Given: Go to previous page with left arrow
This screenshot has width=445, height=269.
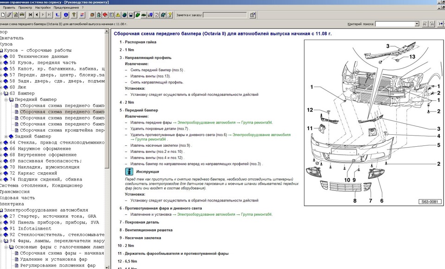Looking at the screenshot, I should click(37, 15).
